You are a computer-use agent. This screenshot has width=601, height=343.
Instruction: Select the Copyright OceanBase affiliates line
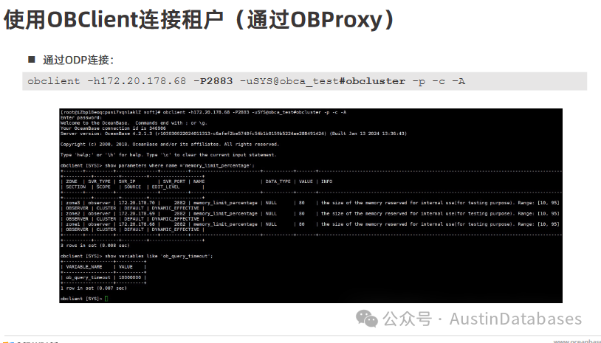click(170, 145)
